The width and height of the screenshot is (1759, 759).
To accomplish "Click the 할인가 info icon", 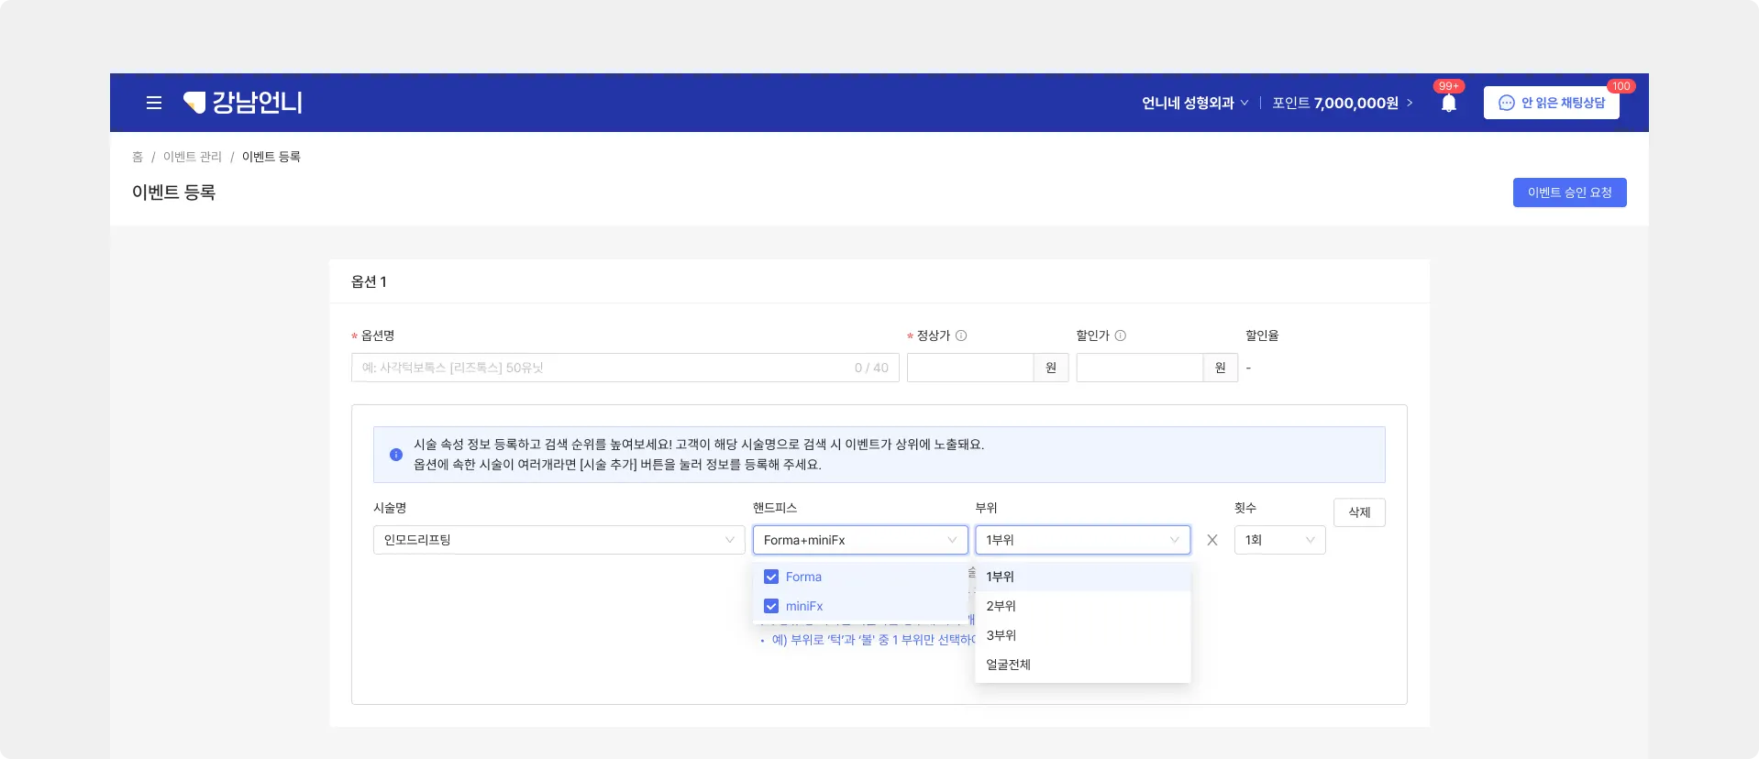I will (x=1121, y=335).
